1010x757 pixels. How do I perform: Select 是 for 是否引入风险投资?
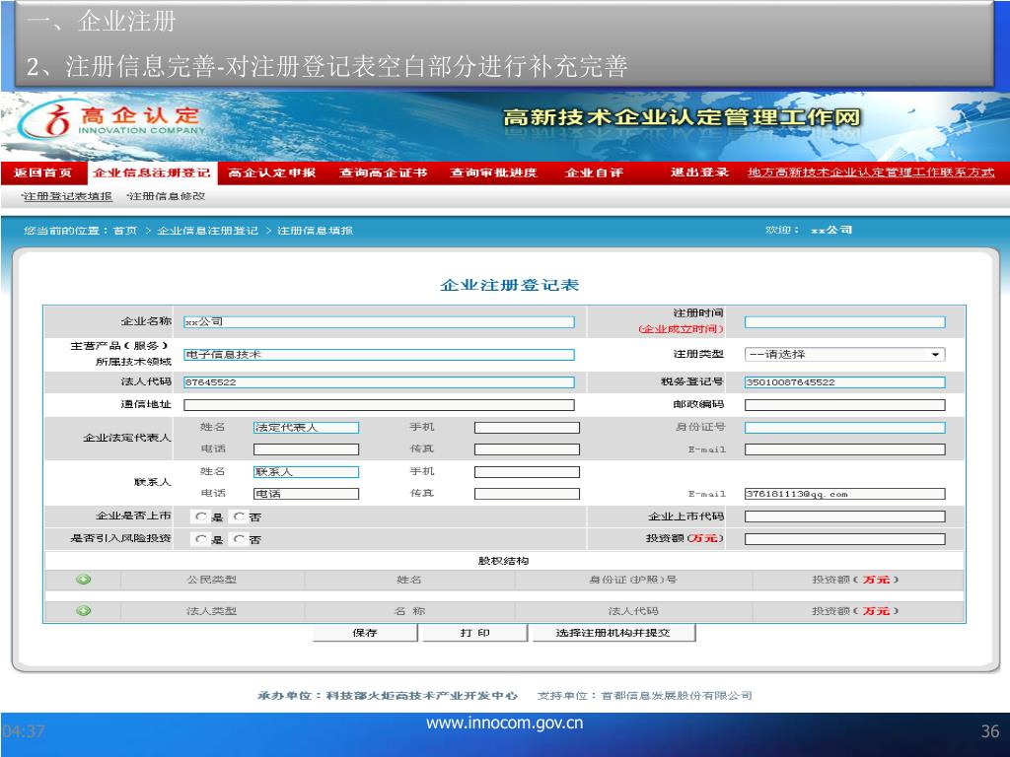(x=201, y=539)
